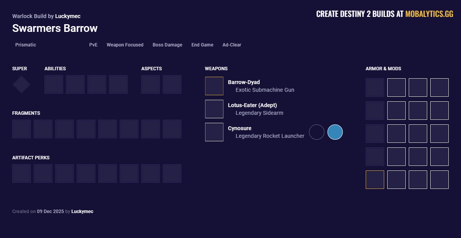The width and height of the screenshot is (461, 238).
Task: Select the first Abilities slot icon
Action: (x=54, y=84)
